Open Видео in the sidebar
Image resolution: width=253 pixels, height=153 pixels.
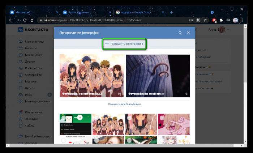point(26,88)
